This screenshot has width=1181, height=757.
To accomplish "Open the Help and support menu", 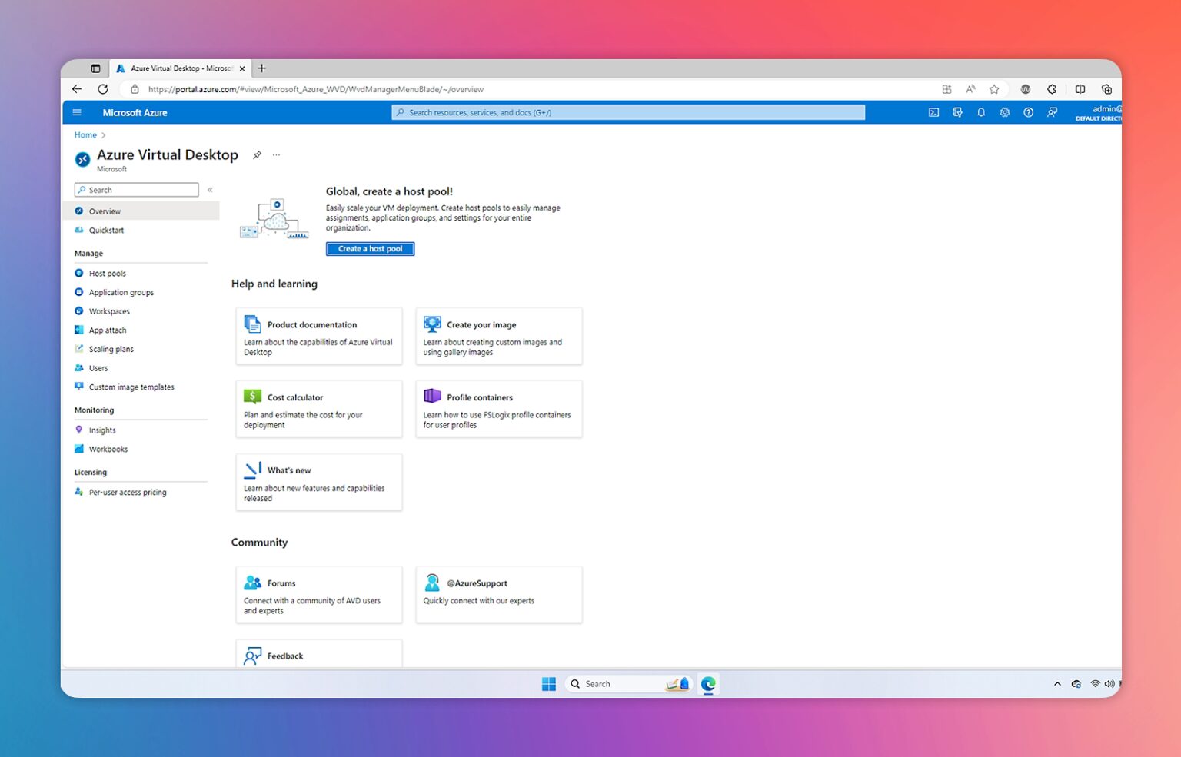I will click(1028, 112).
